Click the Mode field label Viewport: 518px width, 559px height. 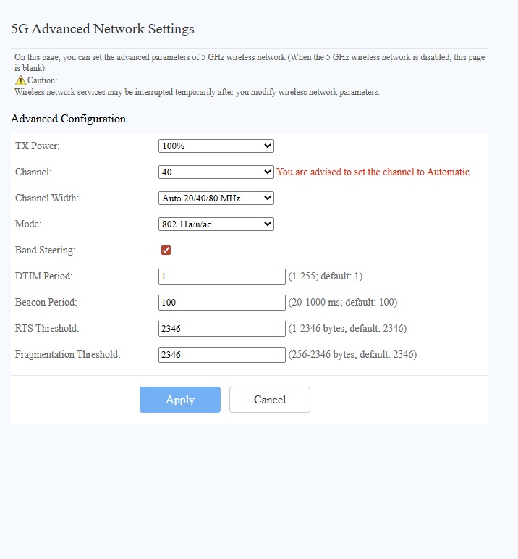[28, 224]
